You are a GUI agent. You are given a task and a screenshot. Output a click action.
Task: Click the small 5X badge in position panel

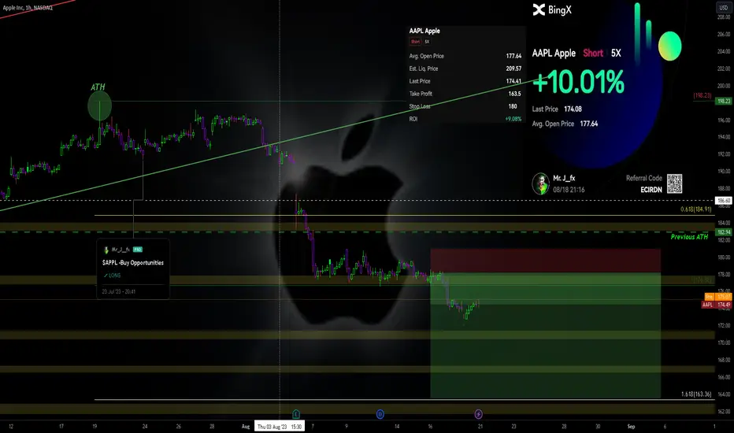point(427,42)
